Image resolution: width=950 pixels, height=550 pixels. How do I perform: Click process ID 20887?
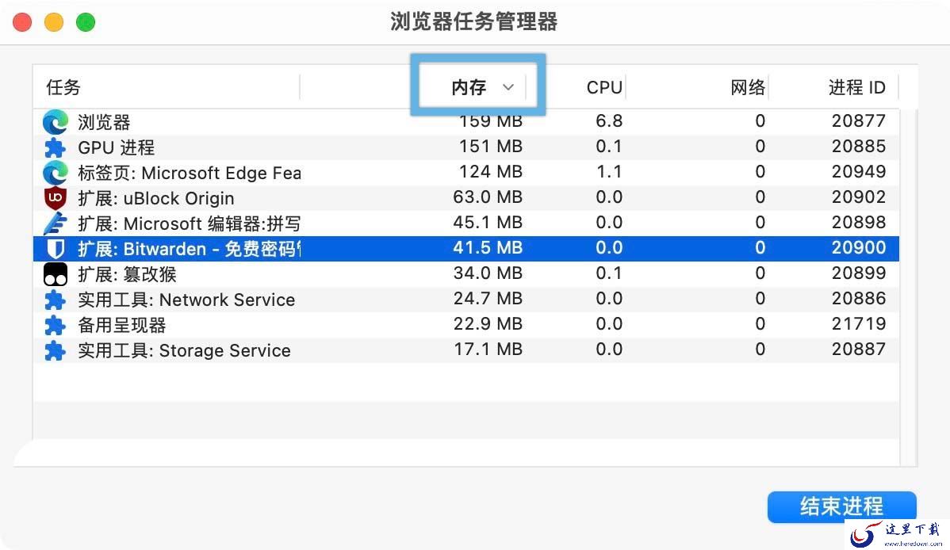pyautogui.click(x=859, y=349)
